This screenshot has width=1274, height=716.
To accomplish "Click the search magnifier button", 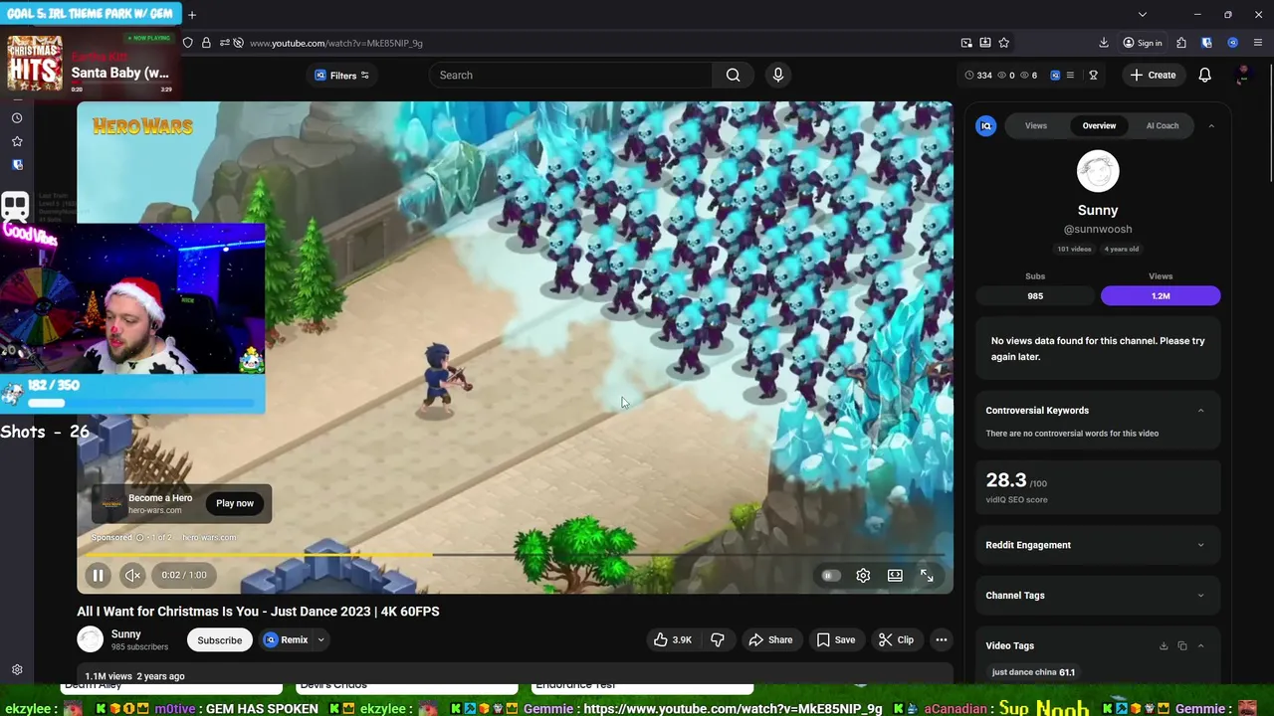I will tap(733, 75).
